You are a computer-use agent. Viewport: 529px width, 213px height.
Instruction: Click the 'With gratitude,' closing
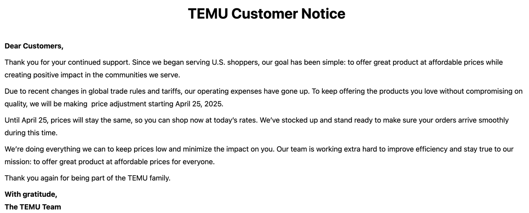[31, 195]
